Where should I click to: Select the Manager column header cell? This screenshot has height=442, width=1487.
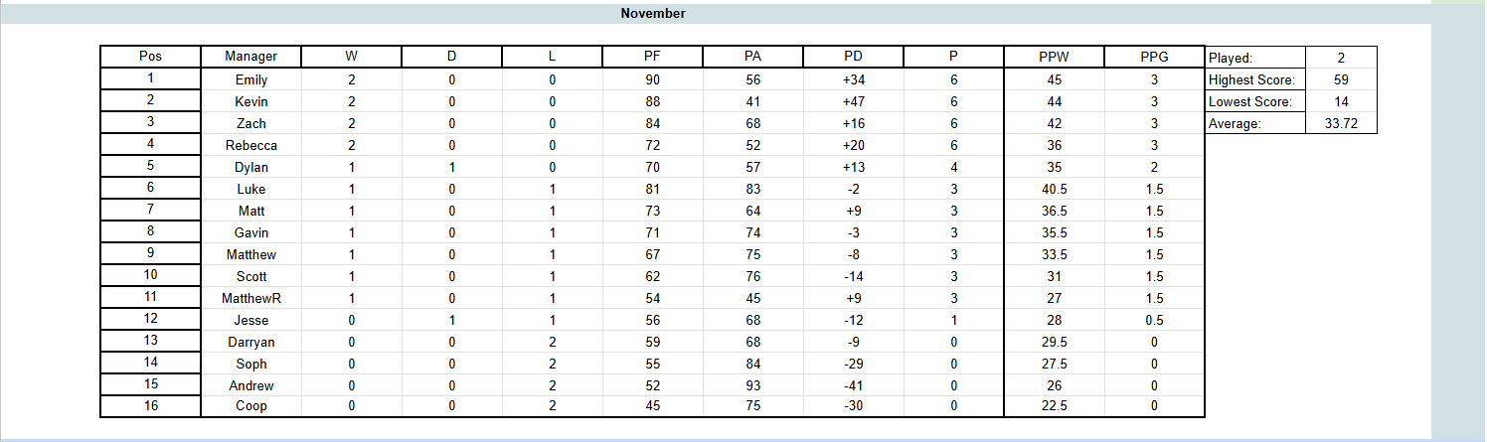[x=251, y=57]
